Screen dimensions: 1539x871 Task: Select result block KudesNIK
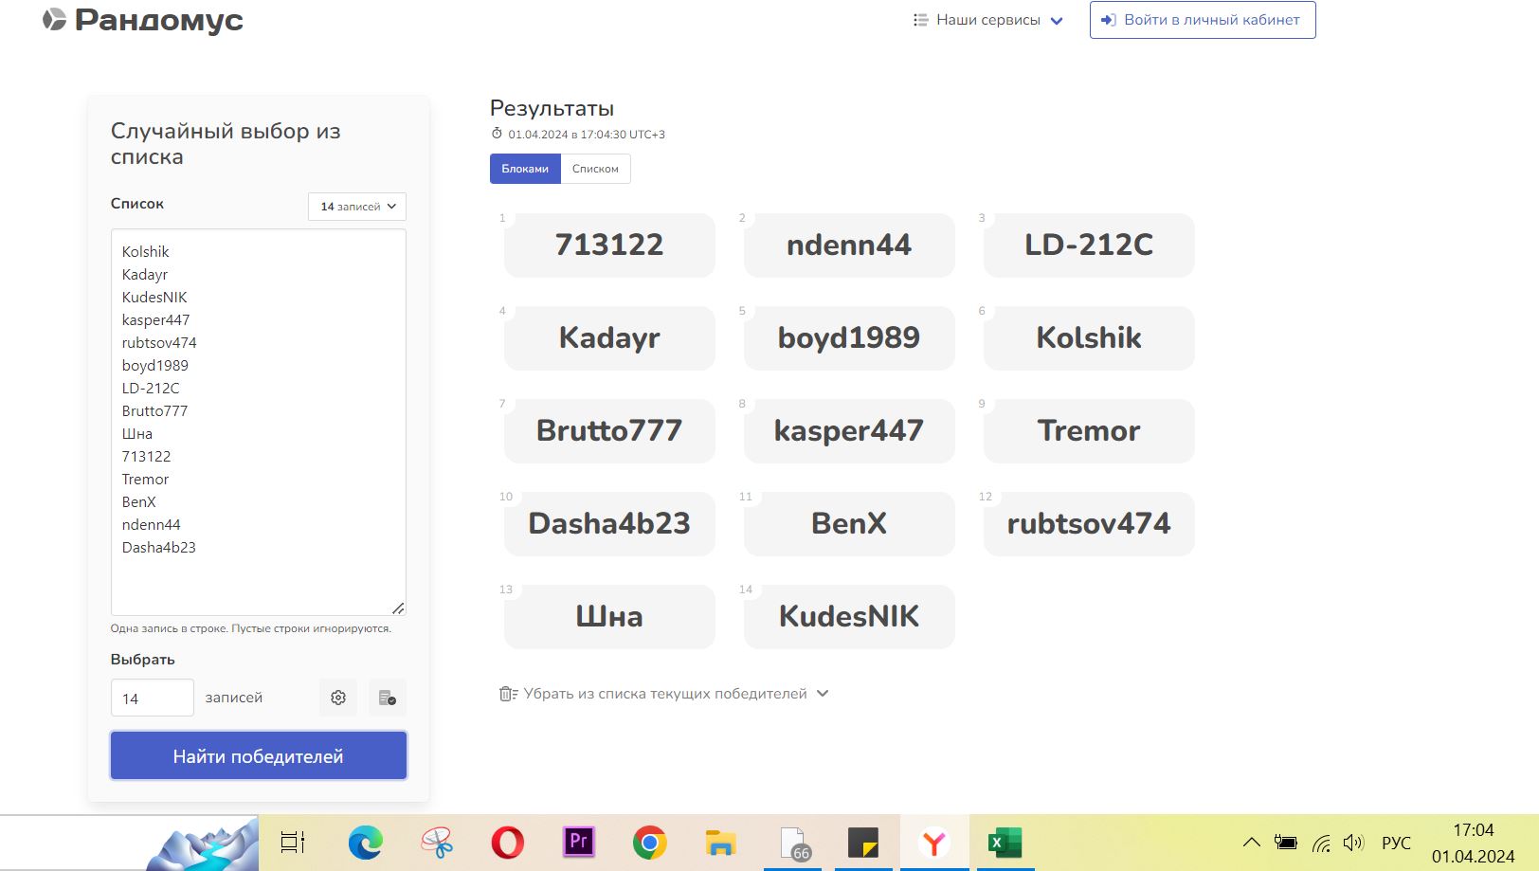click(849, 617)
